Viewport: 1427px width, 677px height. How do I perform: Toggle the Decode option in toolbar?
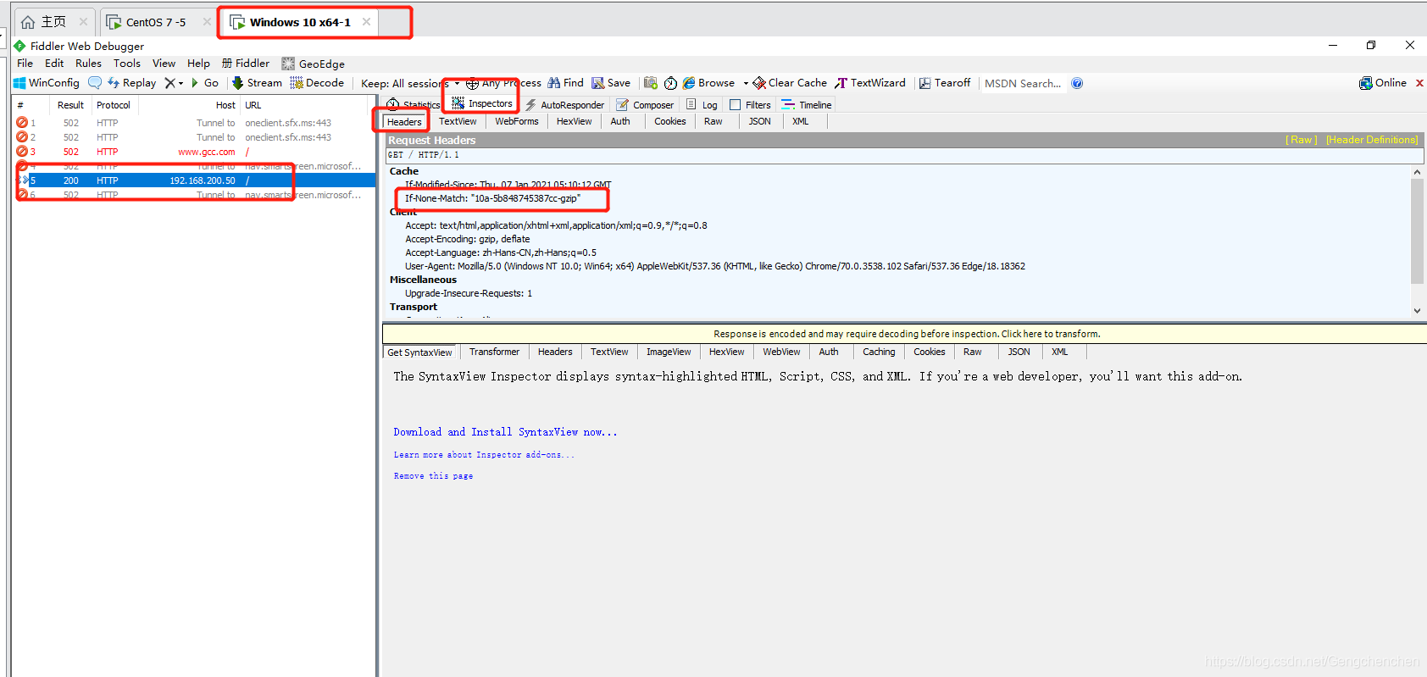317,83
